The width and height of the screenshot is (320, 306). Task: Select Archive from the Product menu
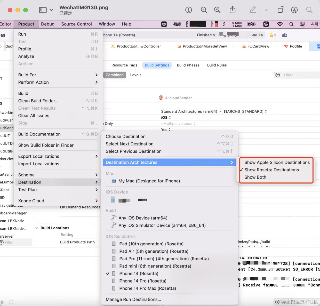tap(26, 64)
